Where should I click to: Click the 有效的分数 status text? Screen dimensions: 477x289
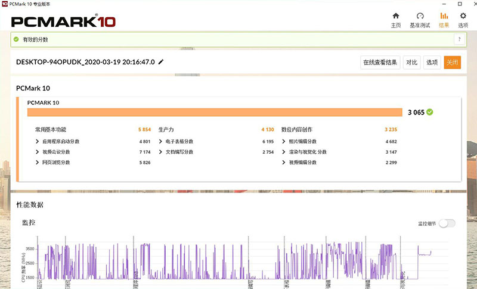pos(35,39)
